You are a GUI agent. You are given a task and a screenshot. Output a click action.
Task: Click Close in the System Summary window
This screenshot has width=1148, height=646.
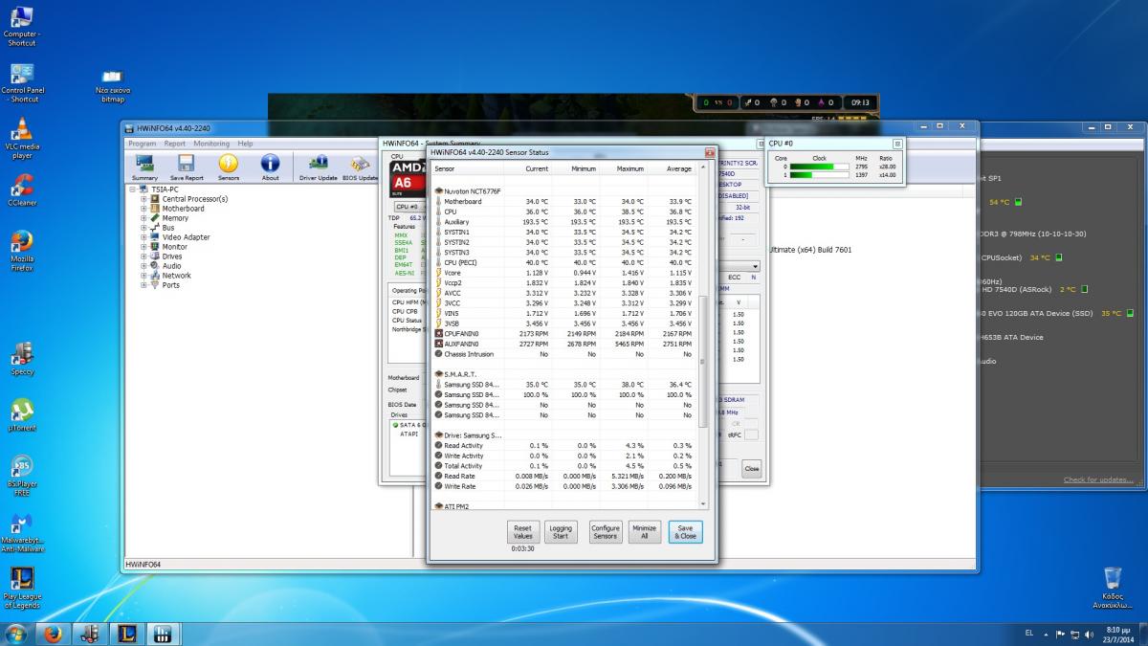tap(752, 469)
